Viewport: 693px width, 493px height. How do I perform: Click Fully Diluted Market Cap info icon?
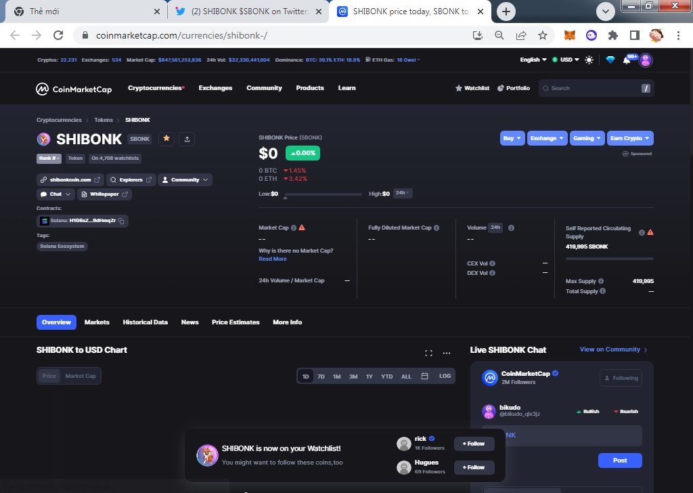click(x=437, y=228)
